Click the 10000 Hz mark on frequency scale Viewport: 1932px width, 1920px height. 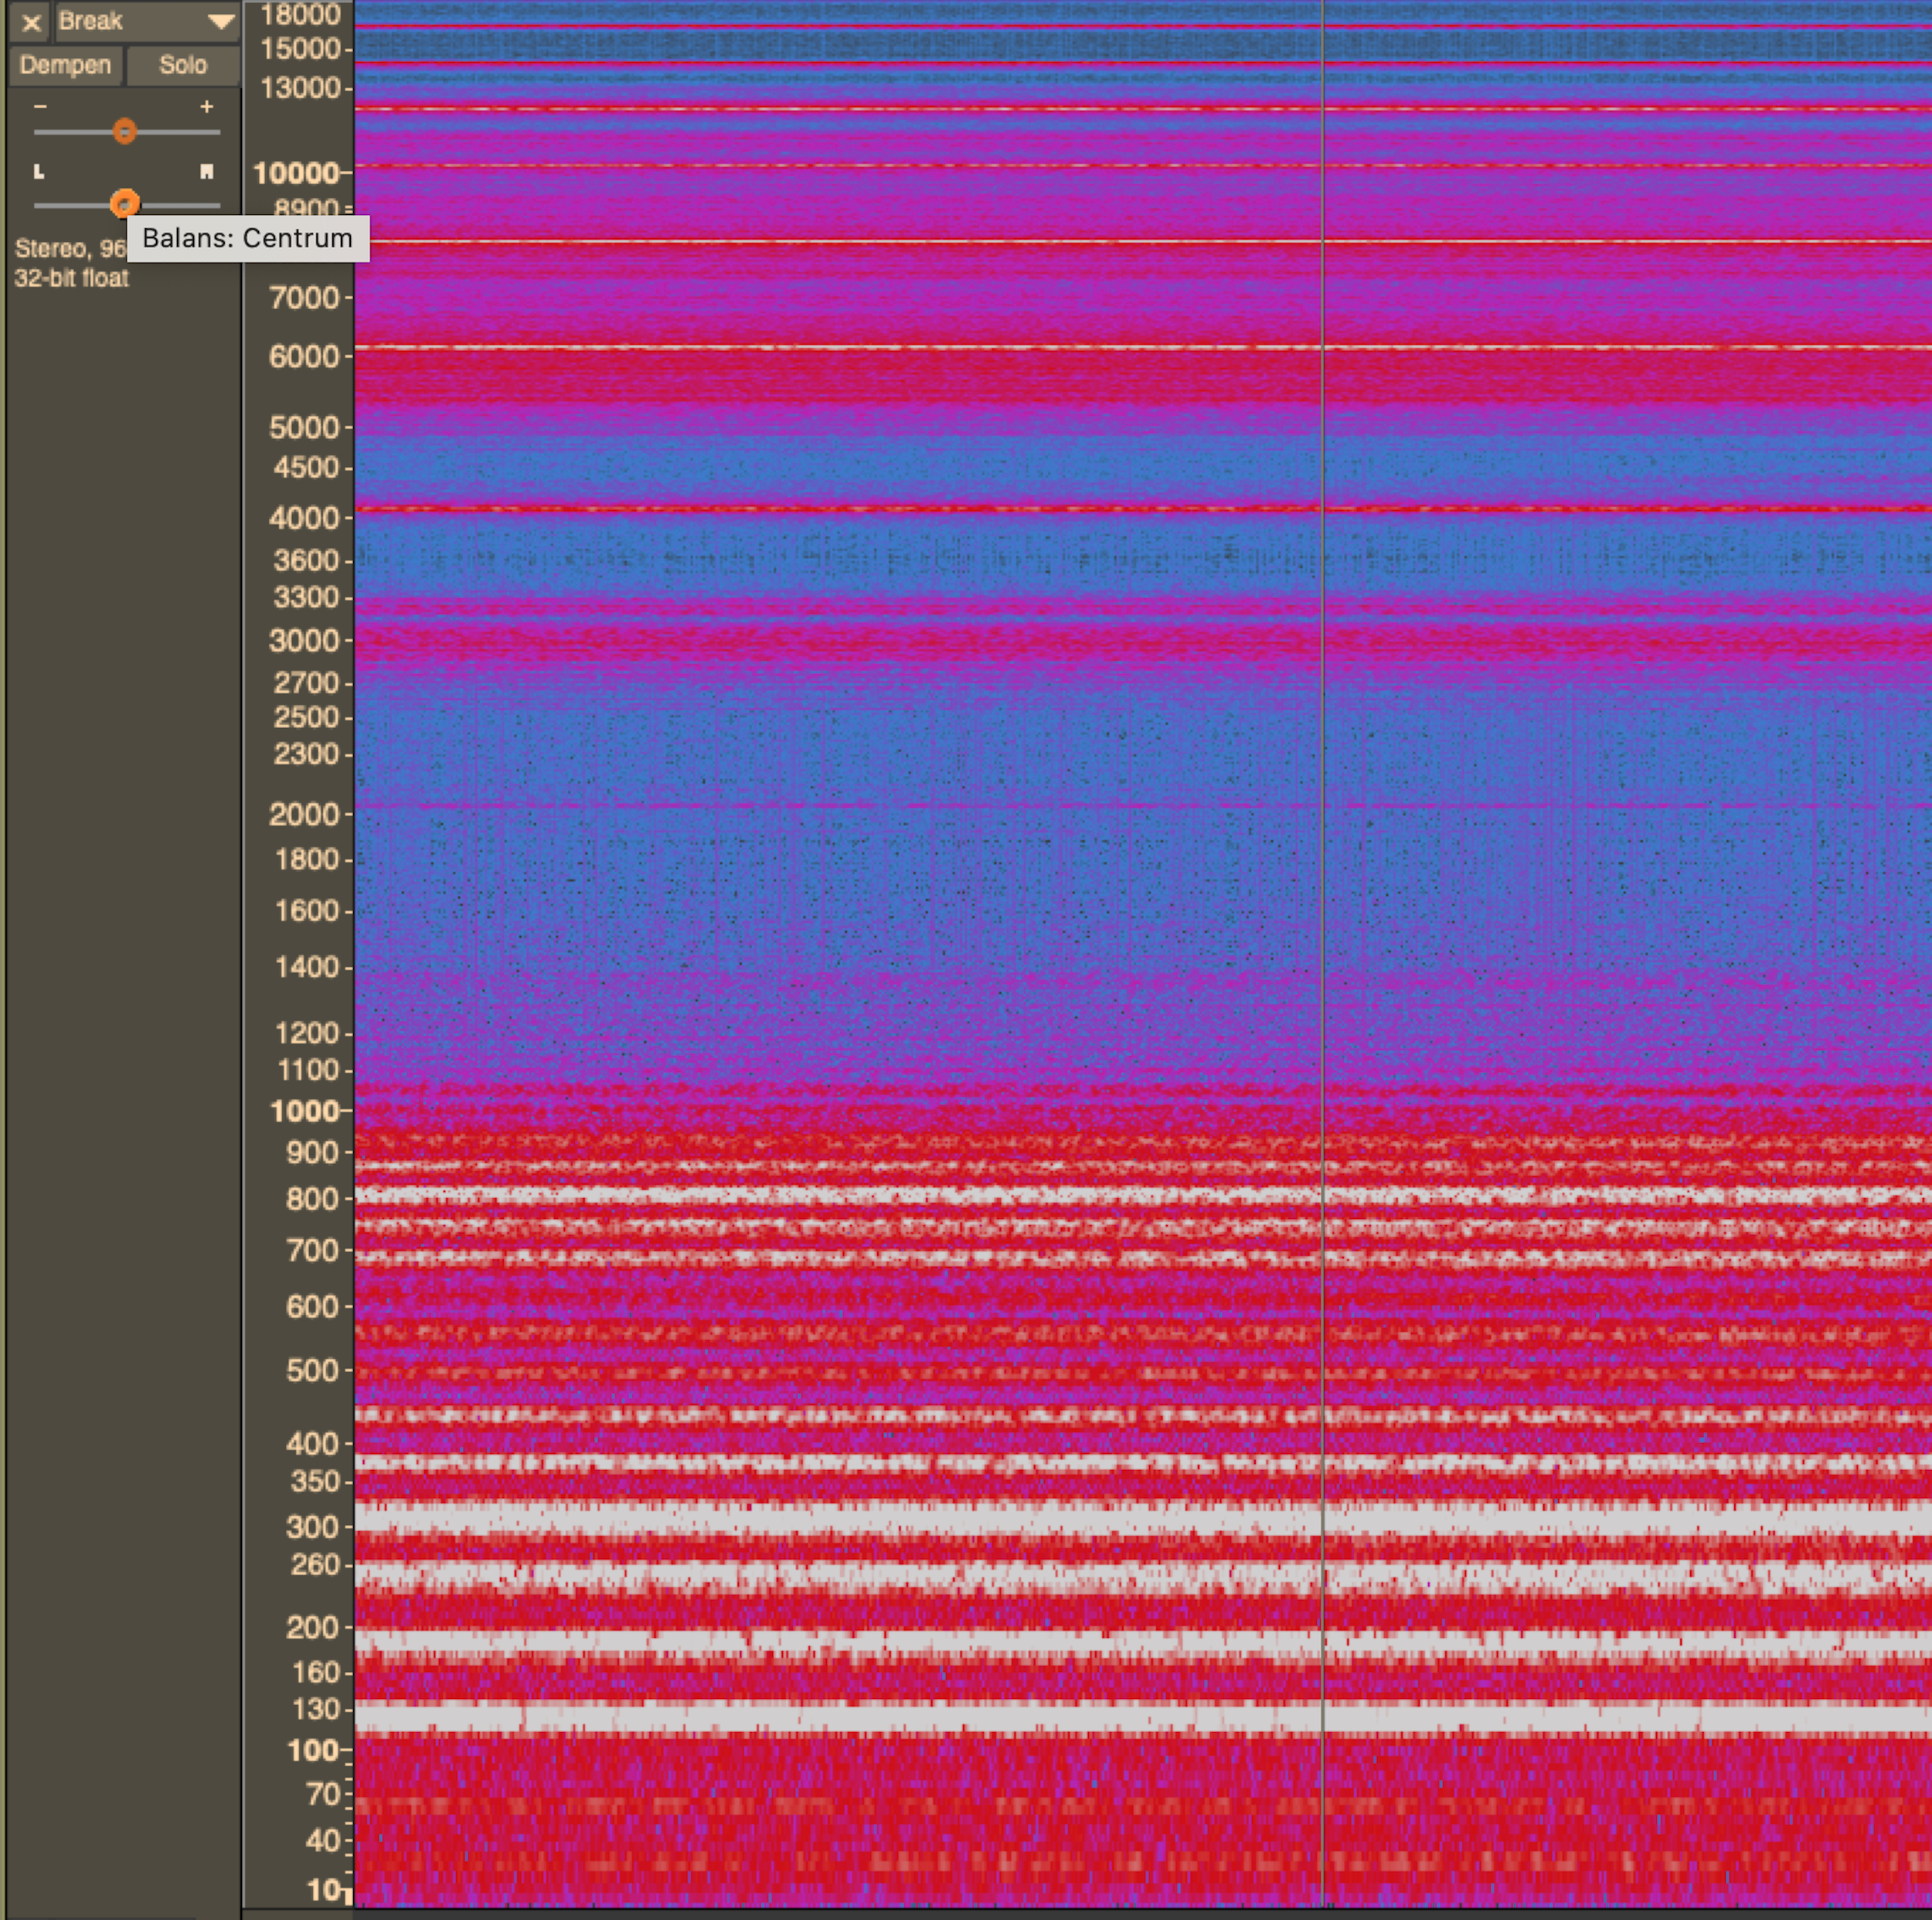296,173
